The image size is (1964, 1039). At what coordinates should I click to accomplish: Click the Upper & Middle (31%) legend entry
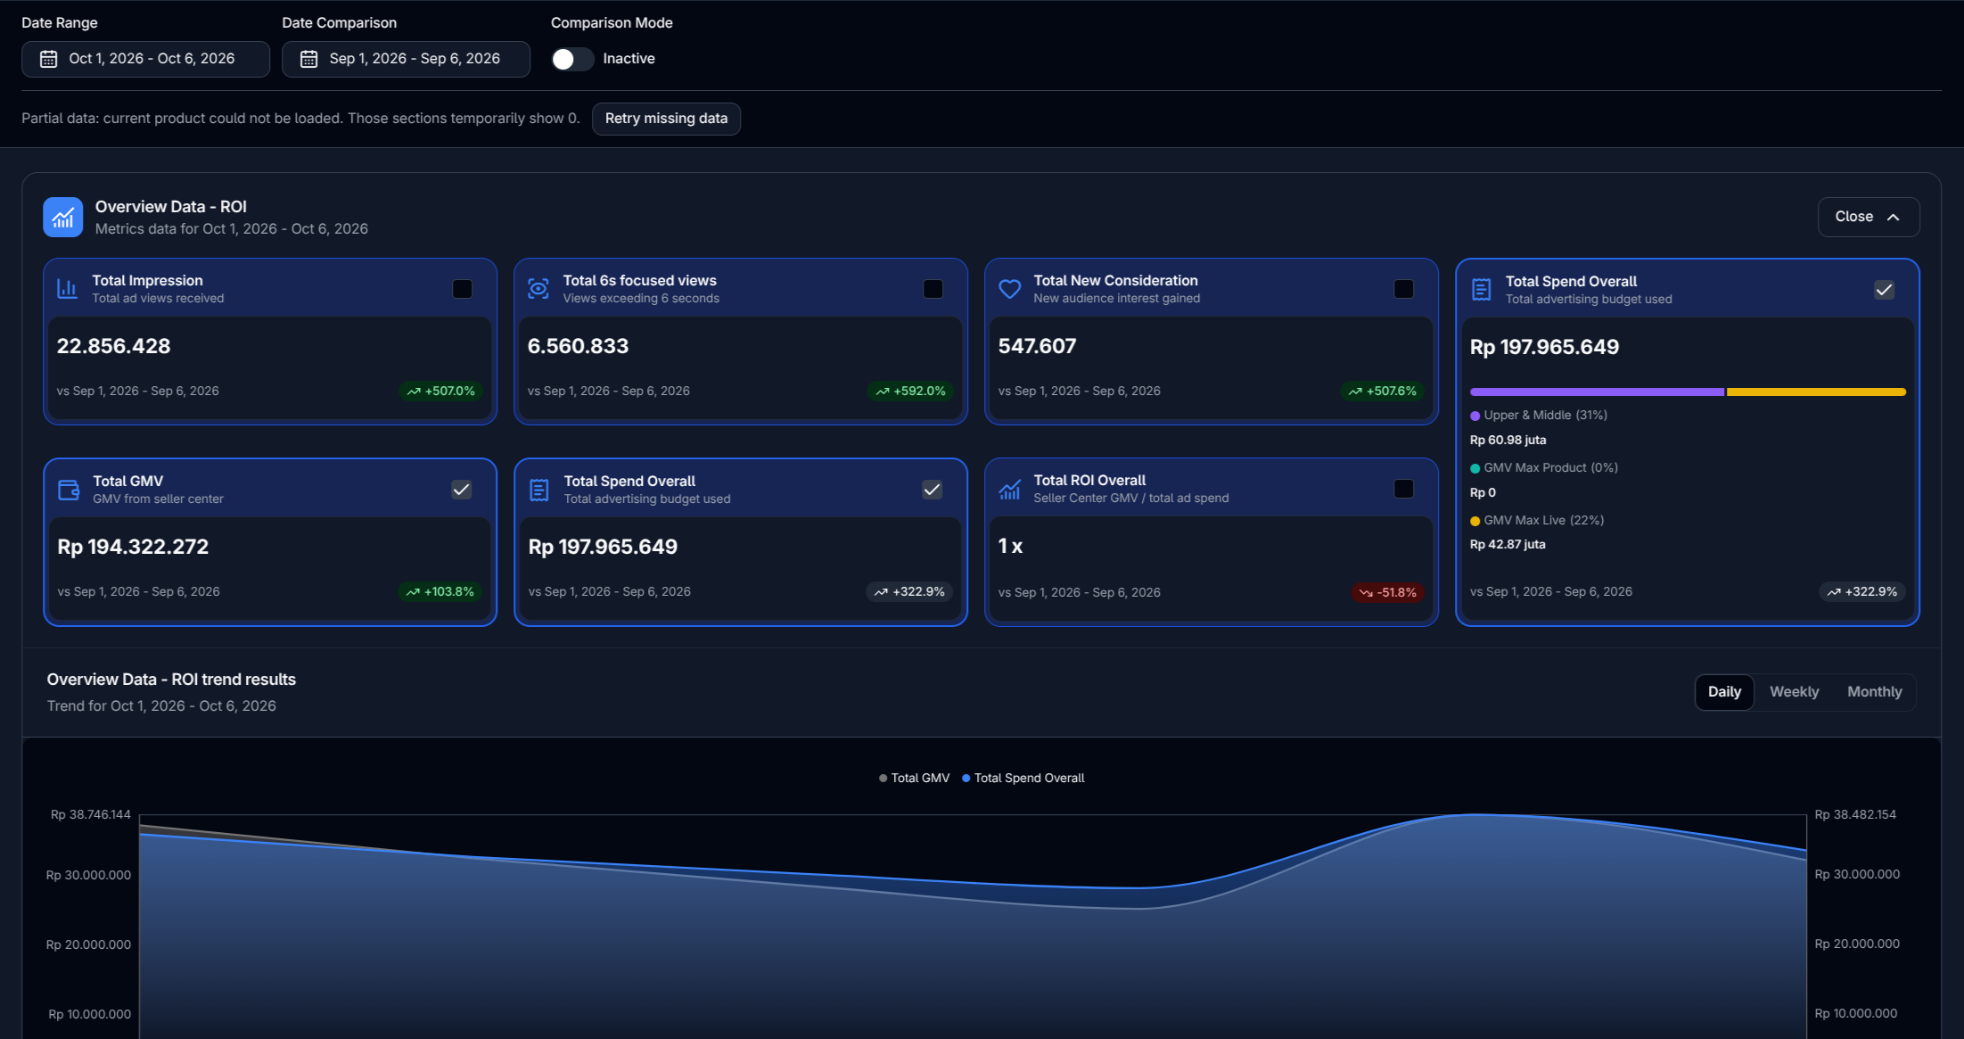click(1539, 416)
